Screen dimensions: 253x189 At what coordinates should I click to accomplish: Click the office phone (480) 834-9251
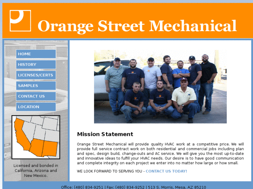[x=88, y=187]
